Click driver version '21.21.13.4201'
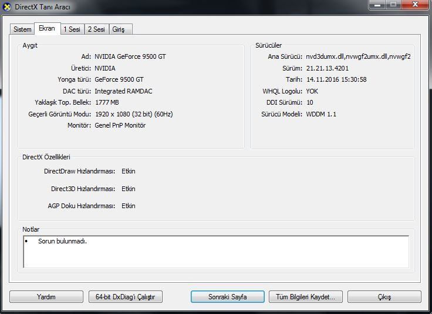This screenshot has width=432, height=314. [x=328, y=68]
